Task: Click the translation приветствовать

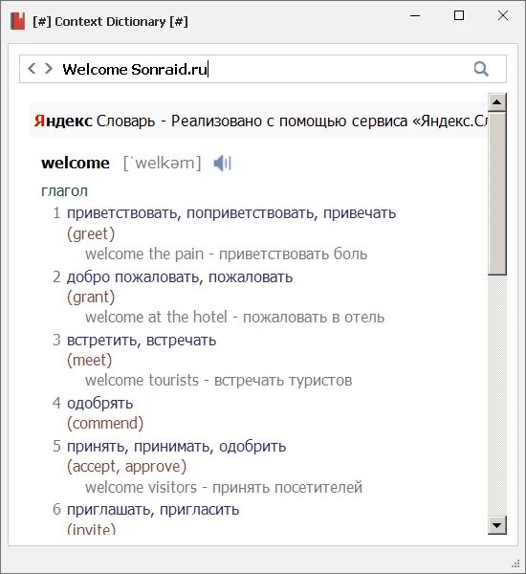Action: pos(121,213)
